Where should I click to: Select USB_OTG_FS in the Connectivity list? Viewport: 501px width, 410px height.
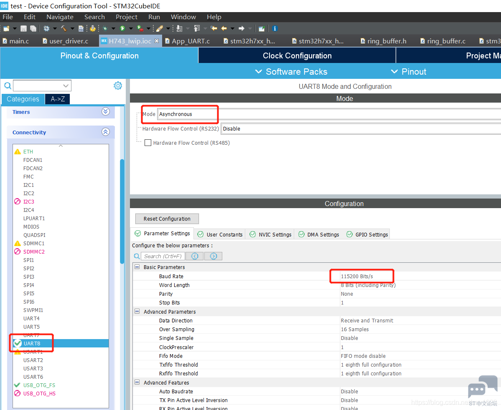point(39,385)
